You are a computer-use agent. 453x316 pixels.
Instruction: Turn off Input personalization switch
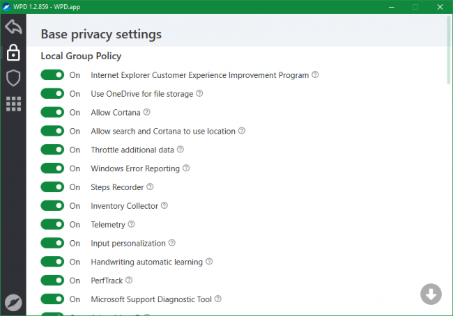point(52,243)
